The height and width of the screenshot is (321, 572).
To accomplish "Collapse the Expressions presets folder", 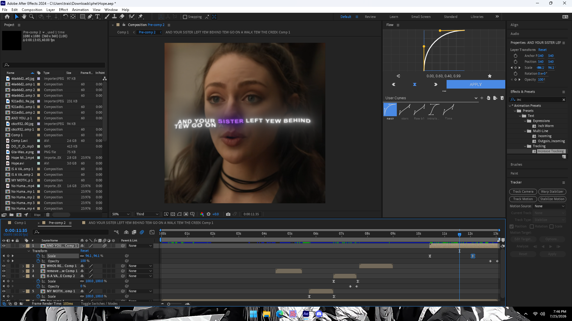I will pos(525,121).
